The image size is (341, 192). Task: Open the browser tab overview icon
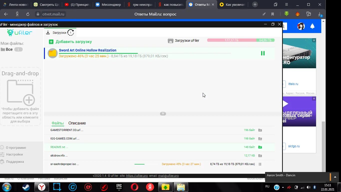275,4
